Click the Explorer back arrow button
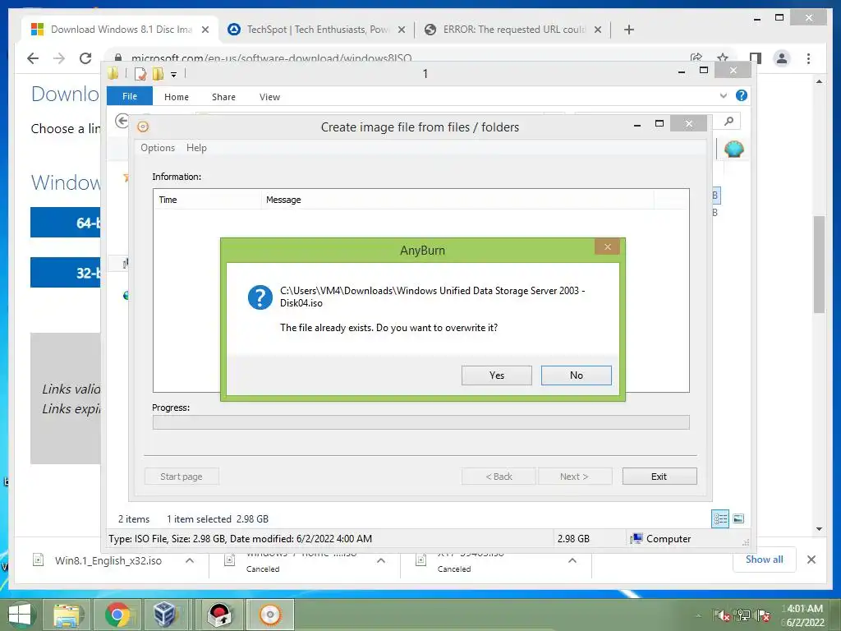 [122, 122]
